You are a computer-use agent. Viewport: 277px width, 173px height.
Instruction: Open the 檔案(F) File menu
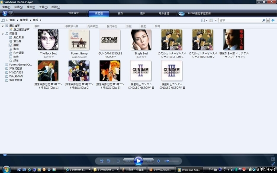[6, 7]
